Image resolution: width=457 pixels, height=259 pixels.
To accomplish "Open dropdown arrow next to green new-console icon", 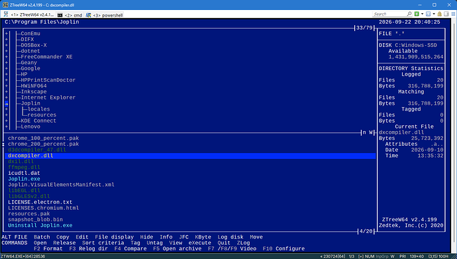I will (422, 14).
